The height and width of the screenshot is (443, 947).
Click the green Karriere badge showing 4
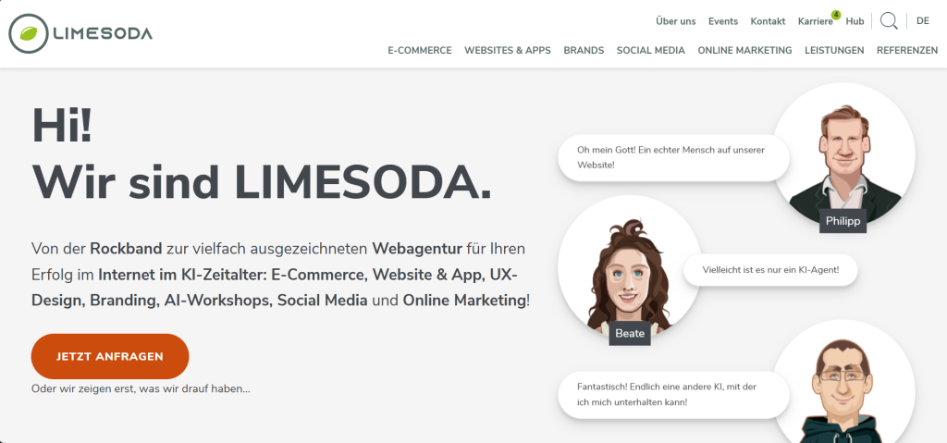coord(836,15)
